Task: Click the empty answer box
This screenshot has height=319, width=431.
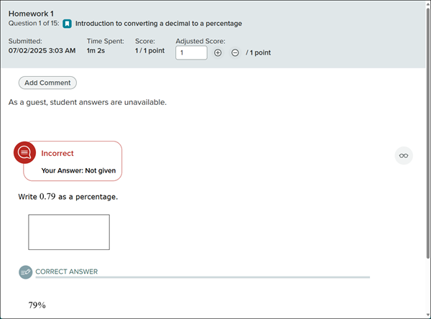Action: click(x=69, y=232)
